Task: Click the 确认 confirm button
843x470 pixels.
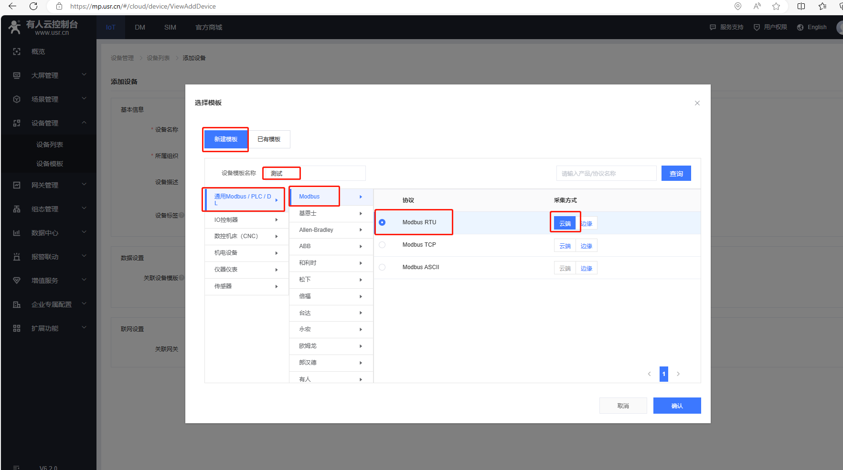Action: [x=677, y=406]
